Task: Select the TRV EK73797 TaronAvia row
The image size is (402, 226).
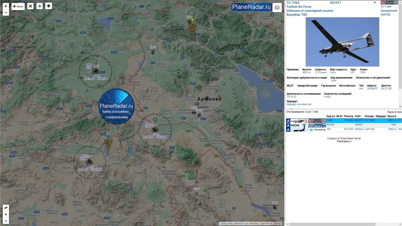Action: click(x=344, y=129)
